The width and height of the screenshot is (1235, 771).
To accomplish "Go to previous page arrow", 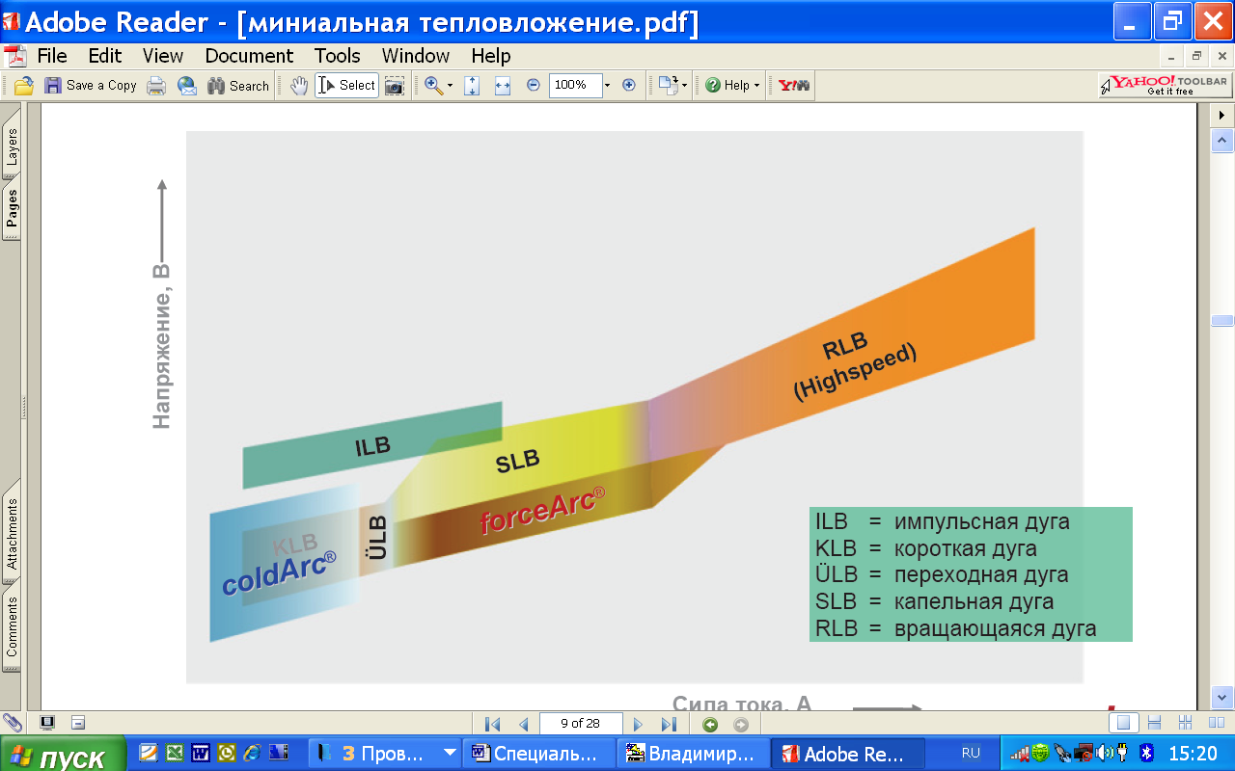I will click(524, 724).
